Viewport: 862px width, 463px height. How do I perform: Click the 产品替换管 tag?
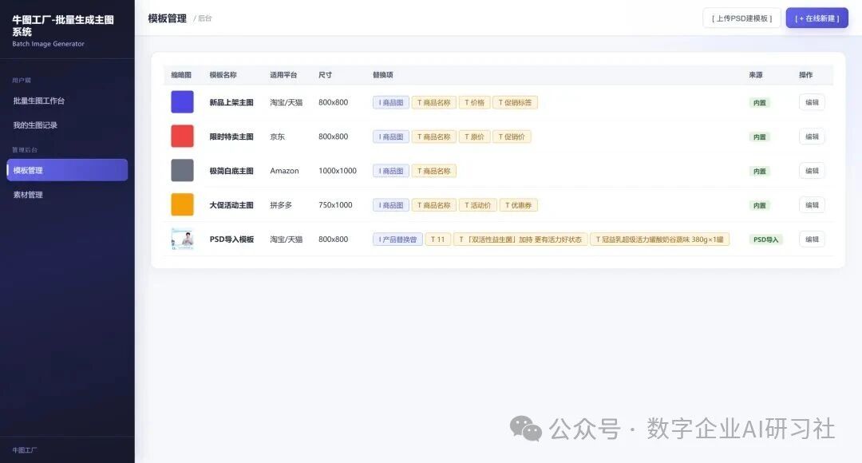pyautogui.click(x=397, y=239)
